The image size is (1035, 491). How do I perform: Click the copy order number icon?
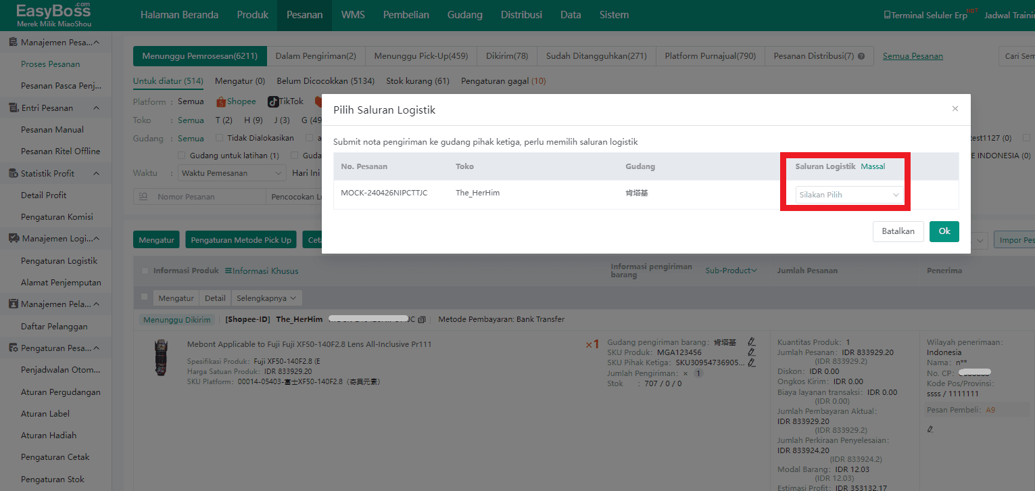click(x=422, y=319)
